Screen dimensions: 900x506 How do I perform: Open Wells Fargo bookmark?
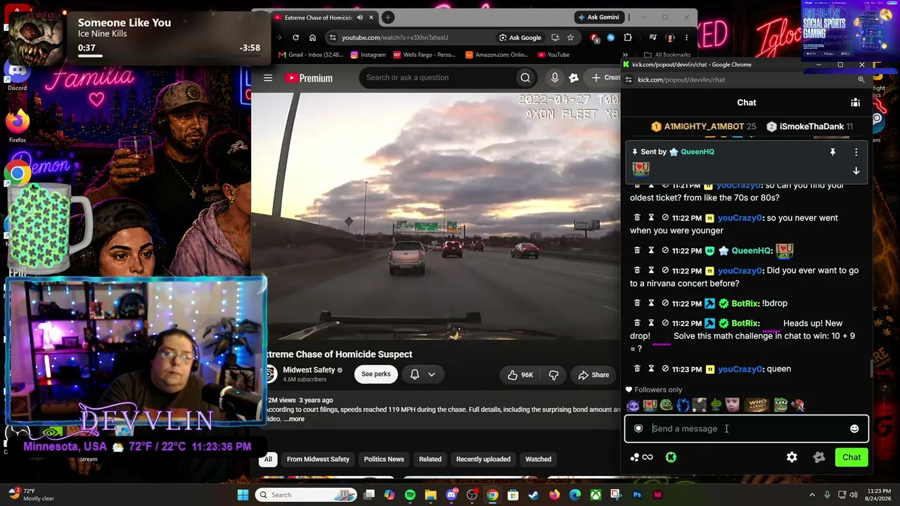[425, 55]
